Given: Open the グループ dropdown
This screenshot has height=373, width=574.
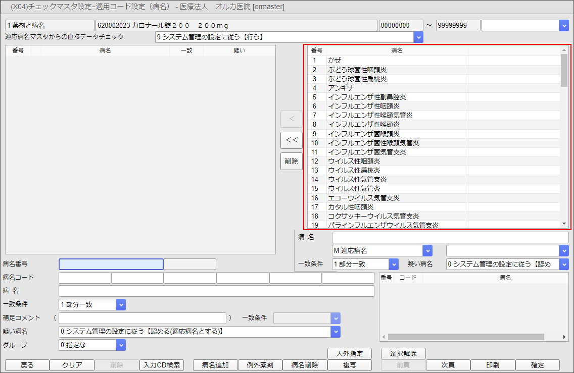Looking at the screenshot, I should [x=120, y=345].
